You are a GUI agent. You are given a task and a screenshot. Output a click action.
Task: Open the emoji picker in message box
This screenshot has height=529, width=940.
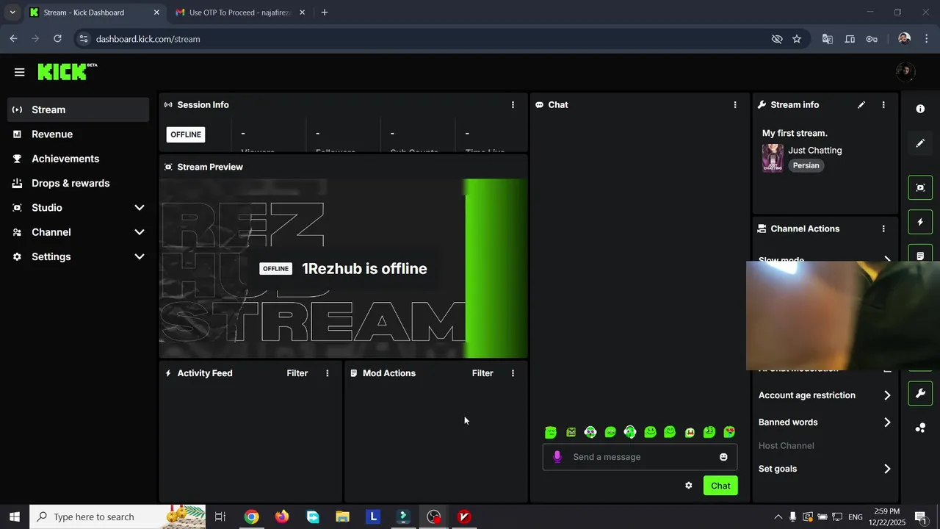coord(723,457)
